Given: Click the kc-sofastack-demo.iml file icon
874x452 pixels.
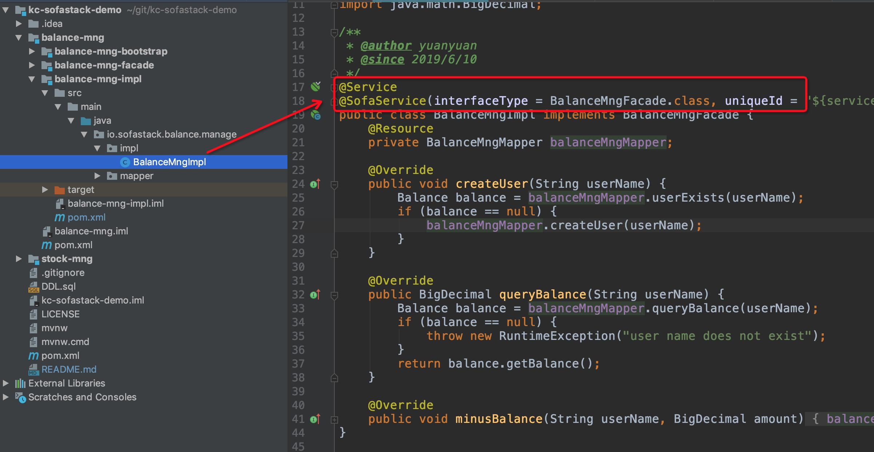Looking at the screenshot, I should coord(33,301).
